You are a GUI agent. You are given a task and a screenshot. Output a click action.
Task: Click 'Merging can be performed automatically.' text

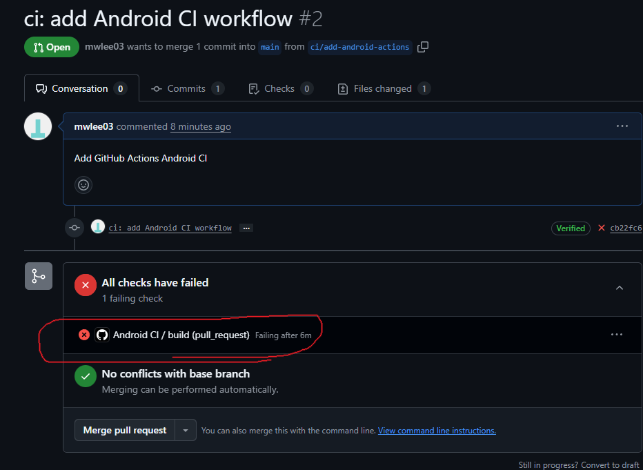[x=190, y=390]
